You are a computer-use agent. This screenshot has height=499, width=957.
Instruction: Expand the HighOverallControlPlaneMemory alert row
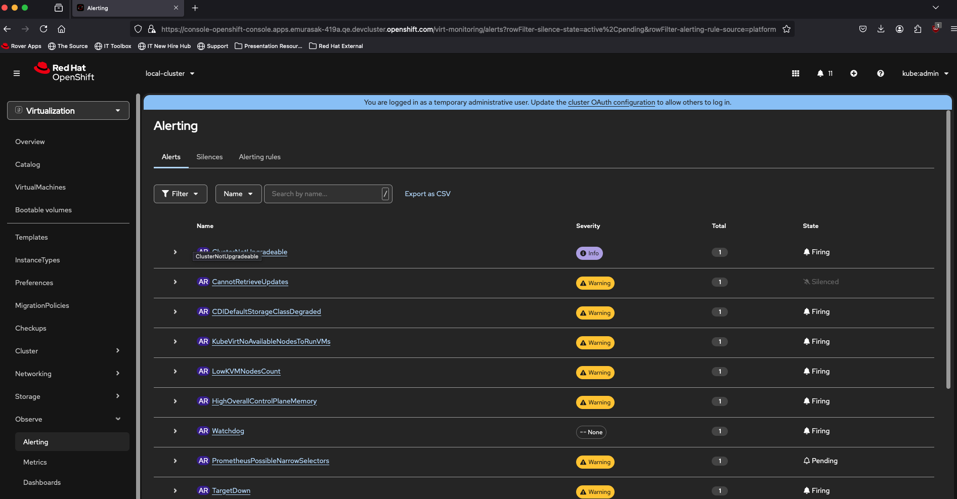click(175, 401)
